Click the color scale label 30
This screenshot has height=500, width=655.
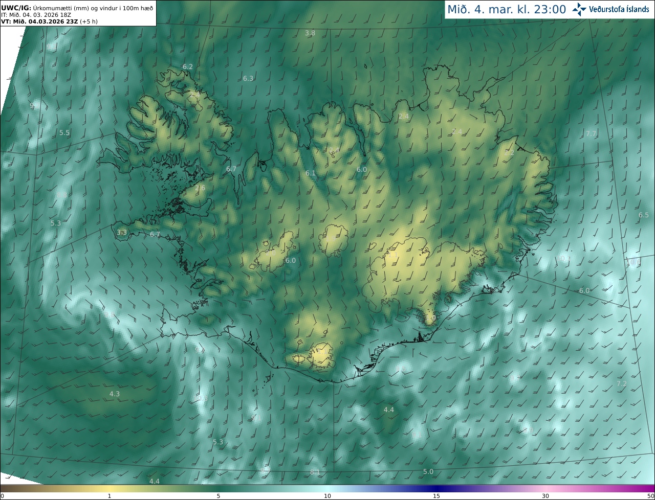[x=545, y=496]
